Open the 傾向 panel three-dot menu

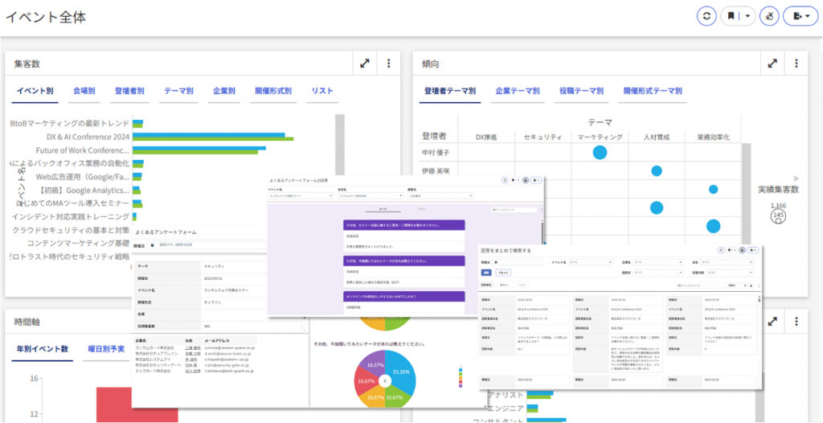pyautogui.click(x=796, y=64)
